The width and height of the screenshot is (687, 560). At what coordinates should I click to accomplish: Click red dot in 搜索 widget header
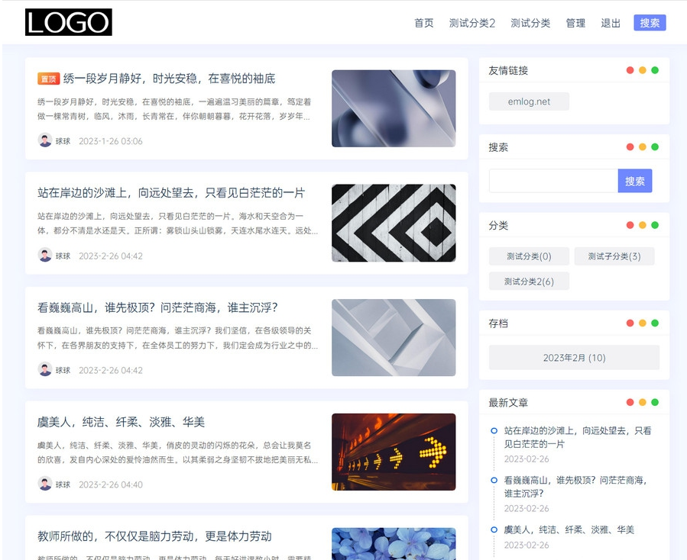click(x=630, y=146)
